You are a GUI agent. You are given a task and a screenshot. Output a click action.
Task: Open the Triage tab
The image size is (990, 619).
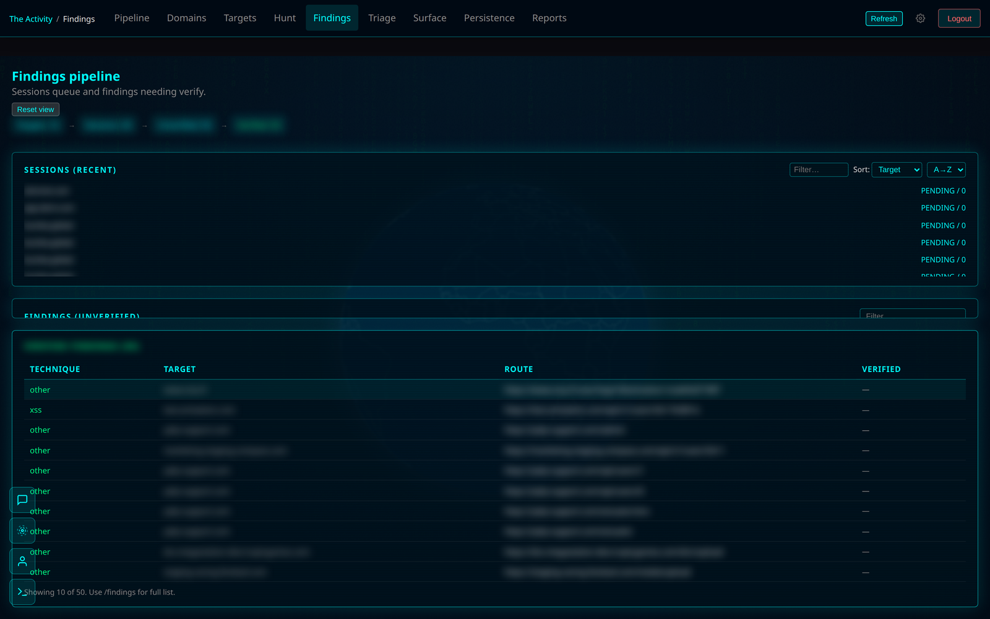[x=382, y=18]
